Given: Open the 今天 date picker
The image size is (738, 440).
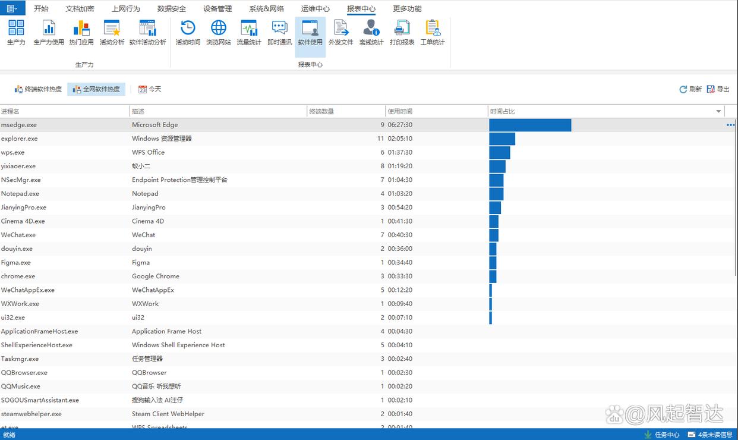Looking at the screenshot, I should (150, 89).
